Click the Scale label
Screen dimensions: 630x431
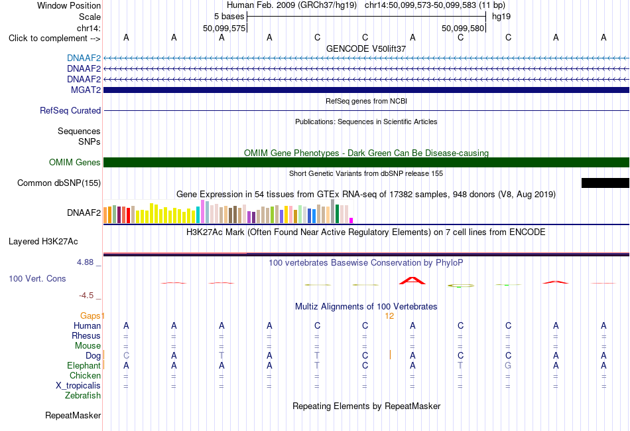(90, 17)
